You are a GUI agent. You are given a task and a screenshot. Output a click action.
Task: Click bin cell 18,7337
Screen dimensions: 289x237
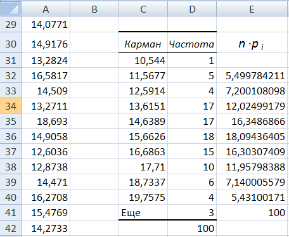tap(143, 182)
